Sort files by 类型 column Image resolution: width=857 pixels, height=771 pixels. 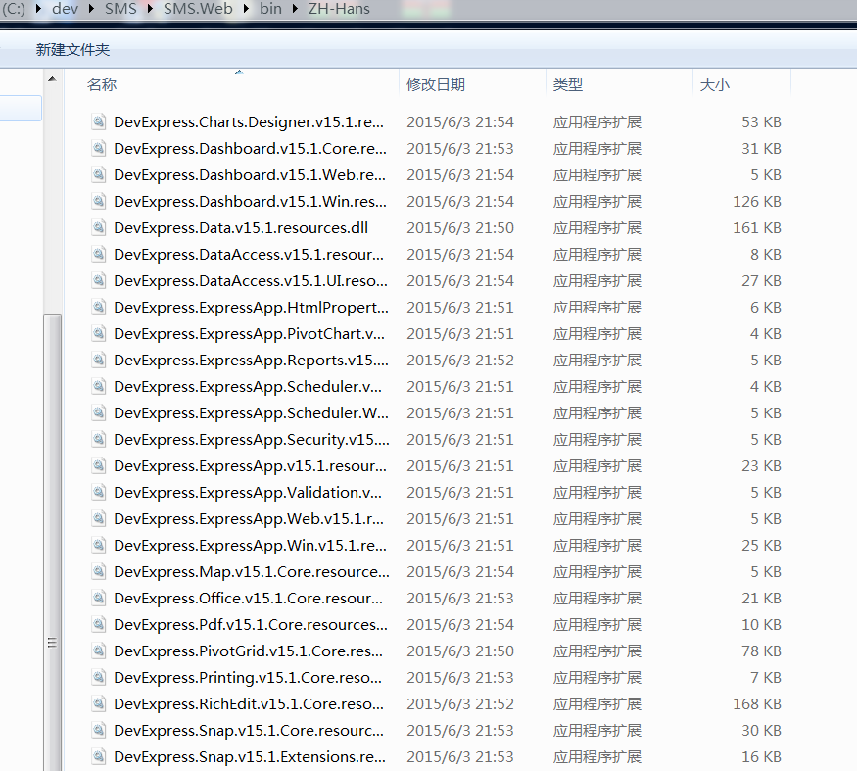(568, 85)
